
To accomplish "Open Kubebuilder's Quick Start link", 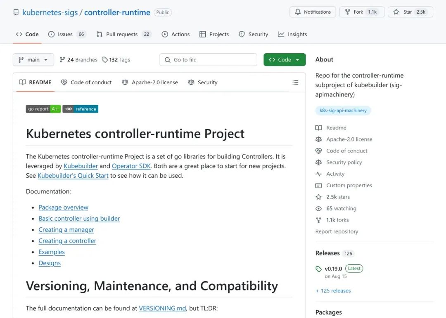I will (x=73, y=176).
